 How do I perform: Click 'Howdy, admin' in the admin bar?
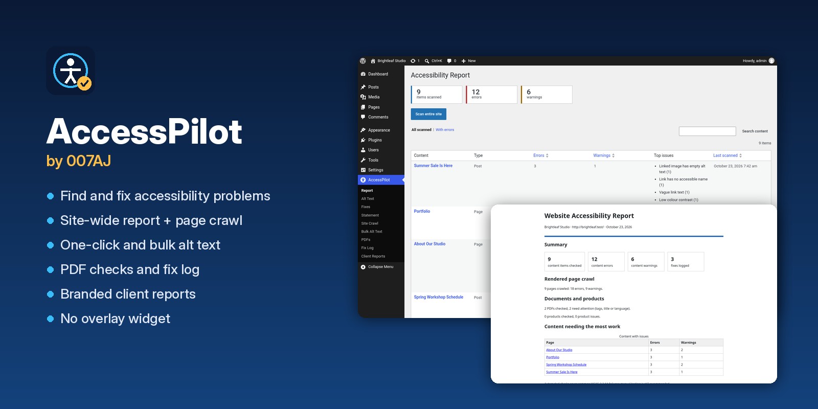click(755, 61)
